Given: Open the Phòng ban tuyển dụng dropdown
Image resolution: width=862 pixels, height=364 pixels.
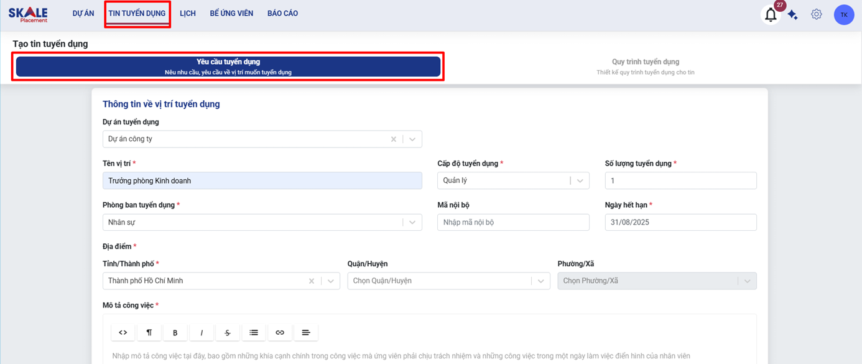Looking at the screenshot, I should point(412,223).
